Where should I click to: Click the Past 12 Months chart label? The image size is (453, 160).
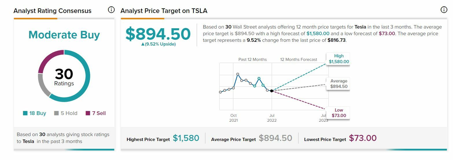253,59
